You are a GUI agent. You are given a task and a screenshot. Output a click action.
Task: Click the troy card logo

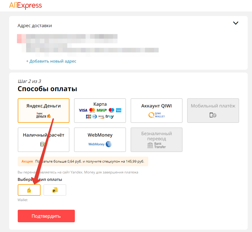(110, 117)
